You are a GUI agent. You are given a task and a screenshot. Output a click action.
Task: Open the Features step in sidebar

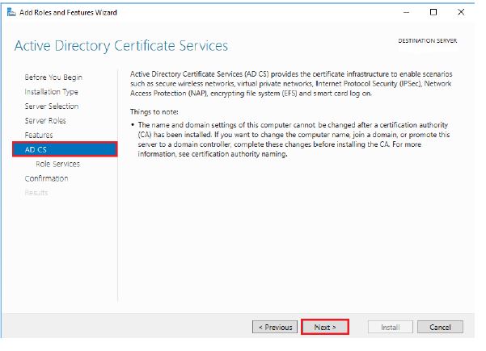[x=39, y=135]
